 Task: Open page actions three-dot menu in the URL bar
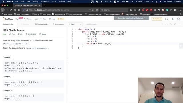[x=89, y=10]
